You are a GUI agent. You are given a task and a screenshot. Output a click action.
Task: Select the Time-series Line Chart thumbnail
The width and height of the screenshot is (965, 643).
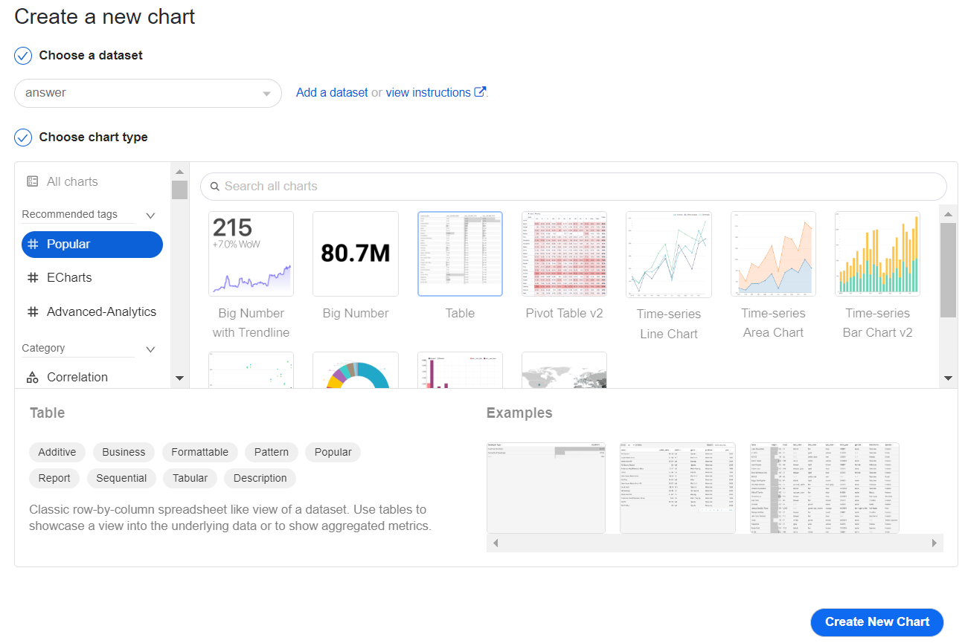click(668, 254)
